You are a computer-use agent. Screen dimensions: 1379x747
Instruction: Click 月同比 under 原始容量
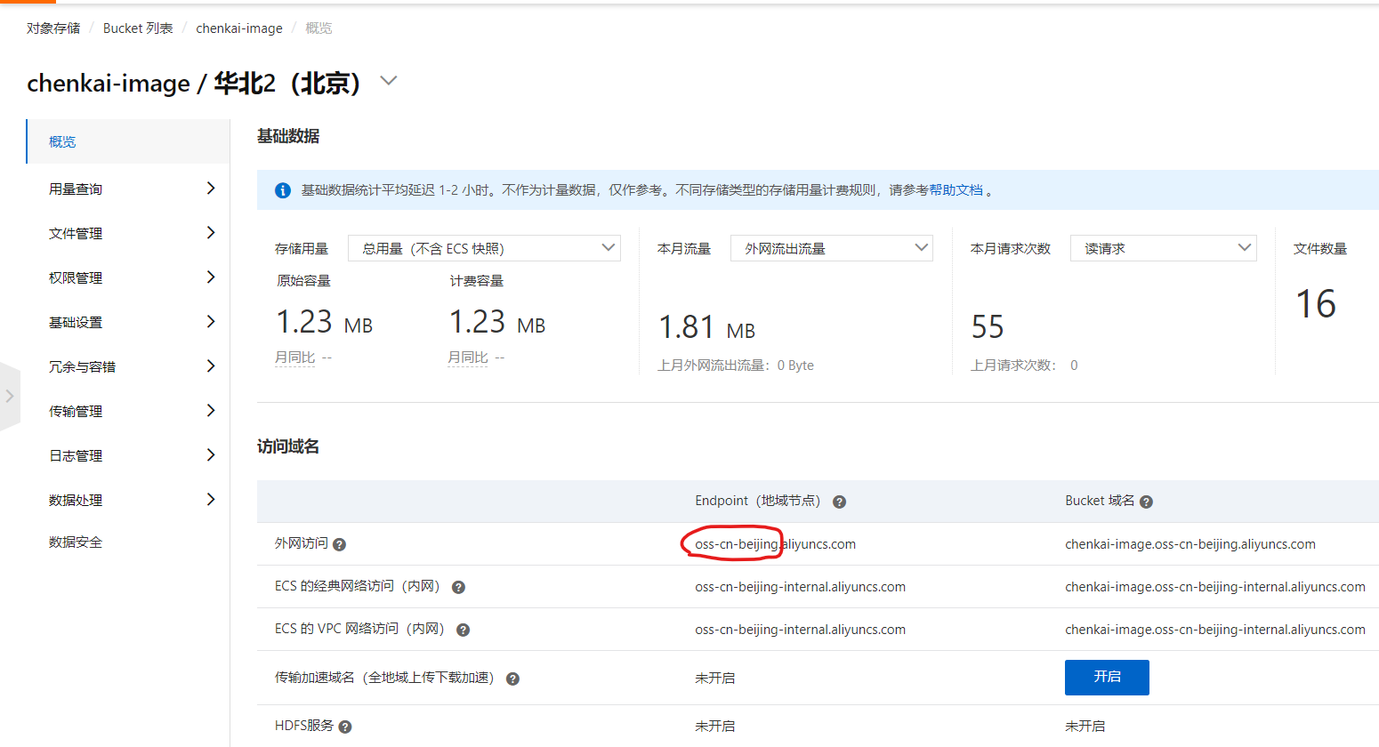point(295,357)
